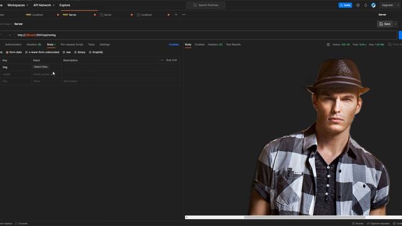Open the request Tests tab
The height and width of the screenshot is (226, 402).
pyautogui.click(x=91, y=45)
